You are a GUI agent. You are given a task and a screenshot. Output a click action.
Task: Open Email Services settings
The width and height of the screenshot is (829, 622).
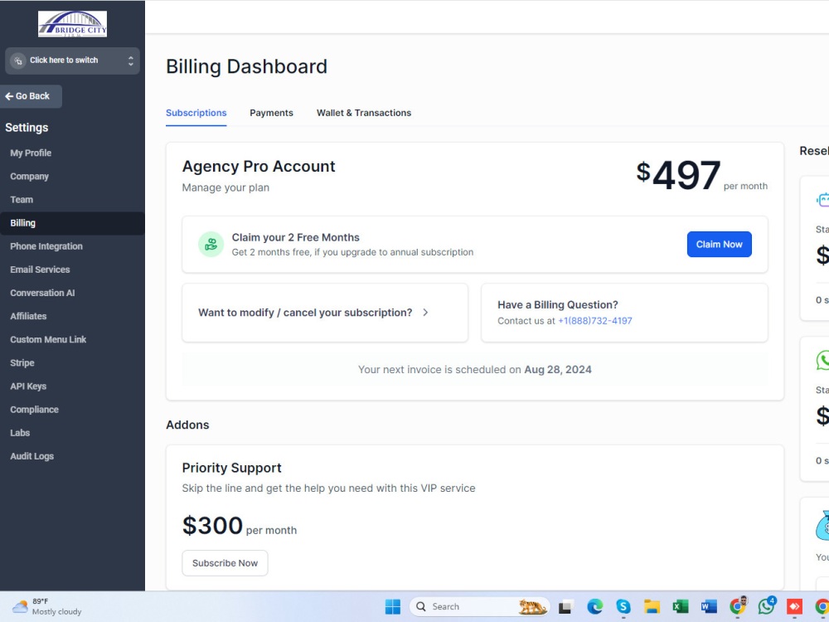click(40, 270)
